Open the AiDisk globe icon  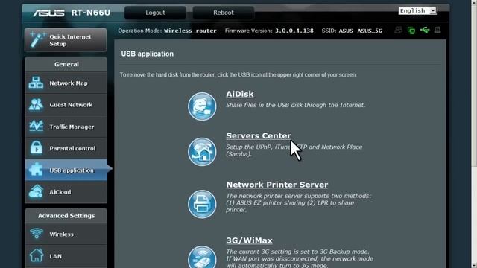[x=202, y=106]
